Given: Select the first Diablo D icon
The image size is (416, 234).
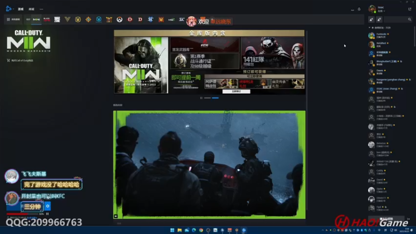Looking at the screenshot, I should [x=129, y=19].
